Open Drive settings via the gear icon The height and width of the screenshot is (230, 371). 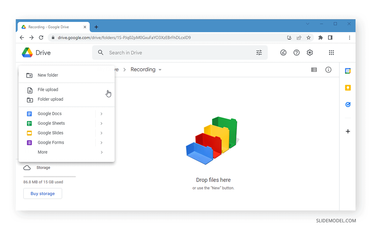tap(310, 53)
